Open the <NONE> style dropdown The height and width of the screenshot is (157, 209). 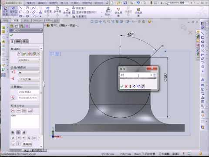tap(29, 60)
